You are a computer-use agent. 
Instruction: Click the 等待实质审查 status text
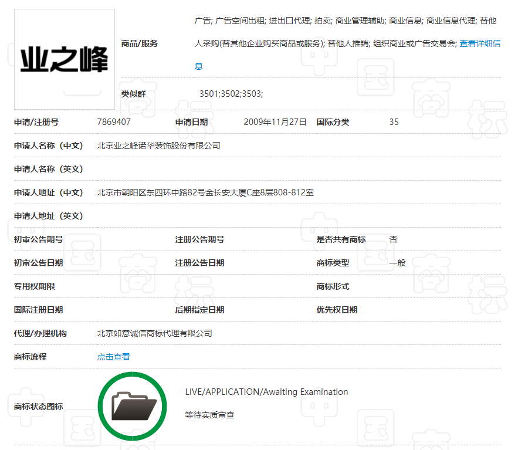(209, 415)
